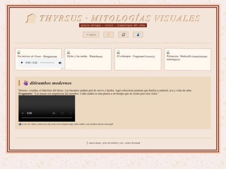Seek within the audio progress slider

point(47,63)
